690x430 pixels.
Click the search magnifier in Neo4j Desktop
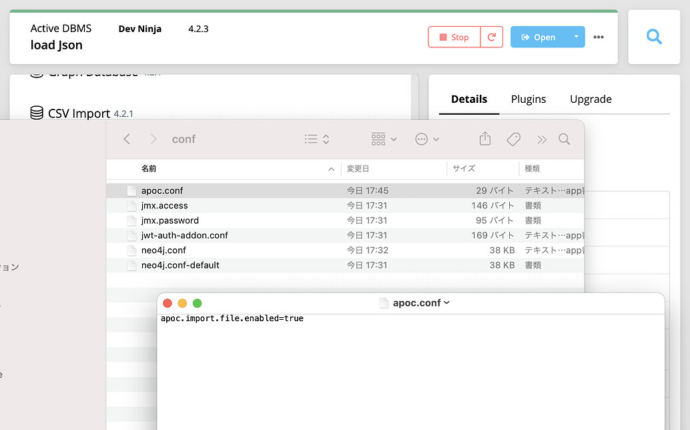653,37
